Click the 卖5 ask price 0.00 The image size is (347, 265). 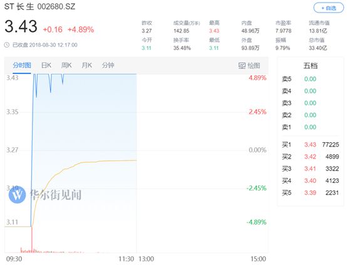click(x=310, y=79)
